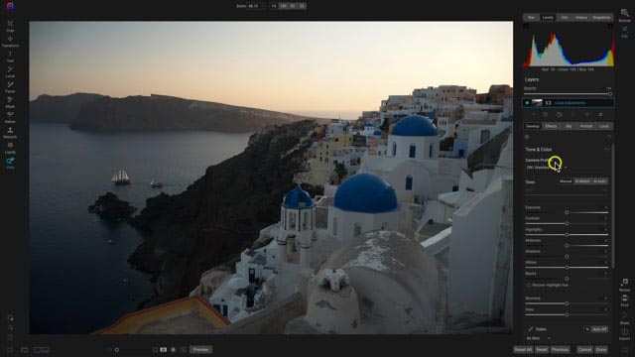The width and height of the screenshot is (635, 357).
Task: Click the Preview button
Action: click(200, 350)
